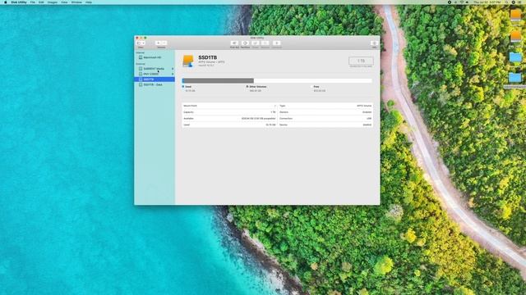Image resolution: width=526 pixels, height=295 pixels.
Task: Click the disk usage bar
Action: pos(277,80)
